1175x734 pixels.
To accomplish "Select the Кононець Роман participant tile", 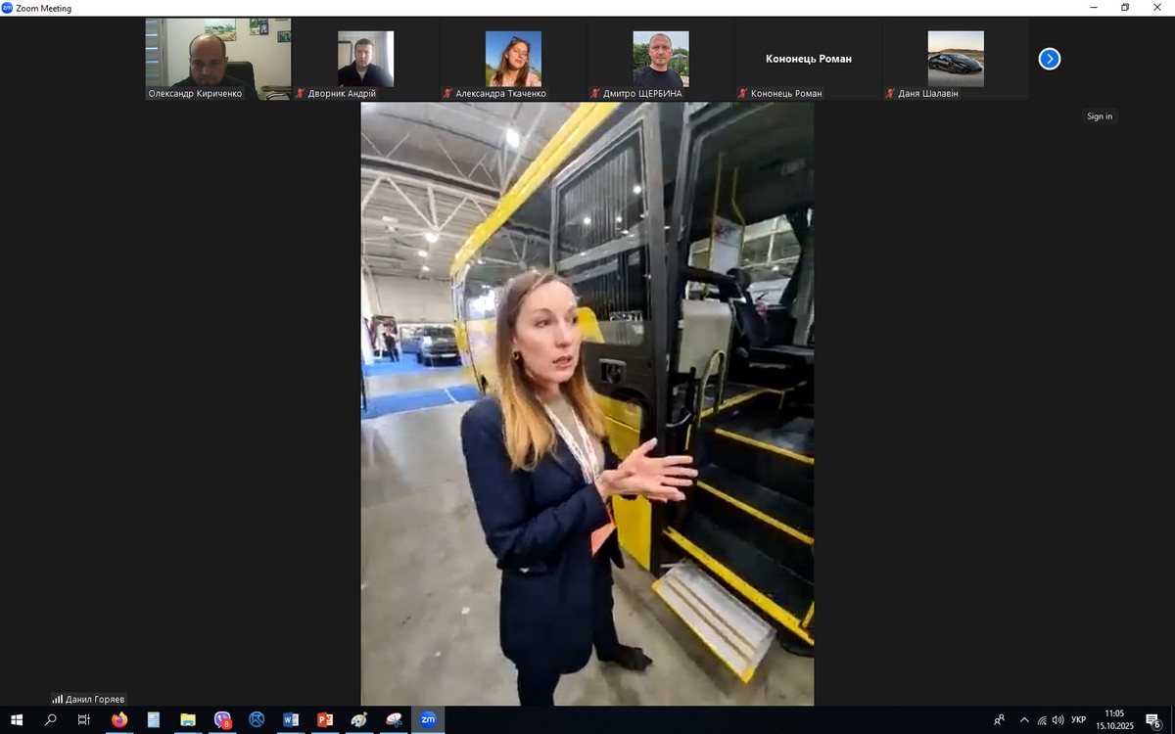I will [x=808, y=59].
